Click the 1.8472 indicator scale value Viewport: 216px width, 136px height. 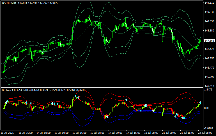208,90
